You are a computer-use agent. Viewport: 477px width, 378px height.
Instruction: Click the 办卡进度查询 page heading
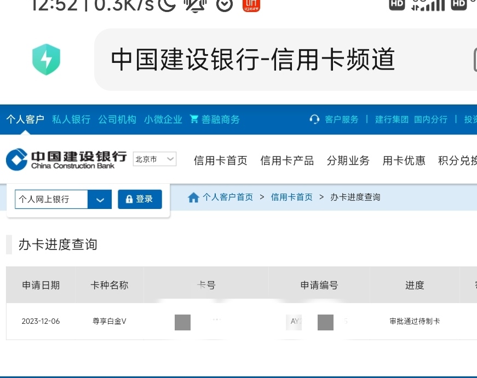tap(58, 245)
